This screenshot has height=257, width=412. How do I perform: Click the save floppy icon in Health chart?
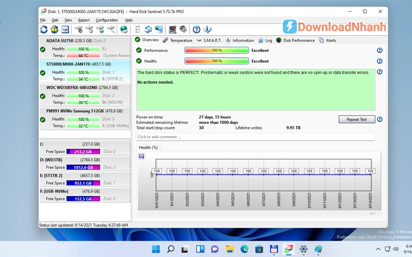tap(141, 157)
